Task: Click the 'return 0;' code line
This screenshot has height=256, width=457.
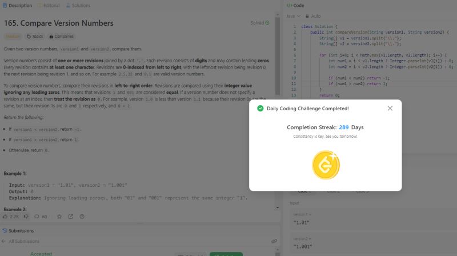Action: coord(330,95)
